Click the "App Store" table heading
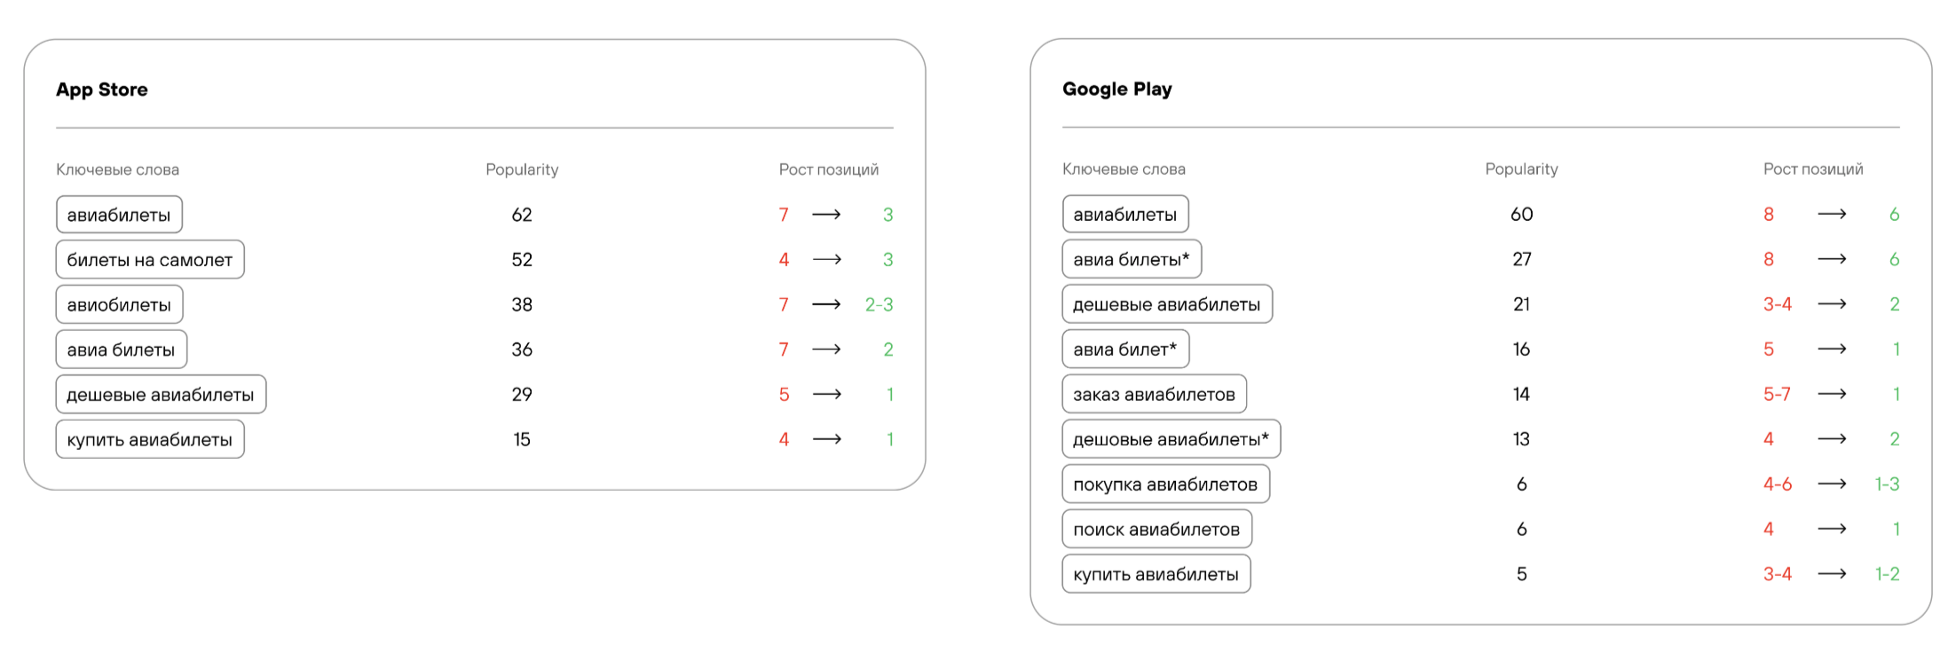 coord(102,90)
